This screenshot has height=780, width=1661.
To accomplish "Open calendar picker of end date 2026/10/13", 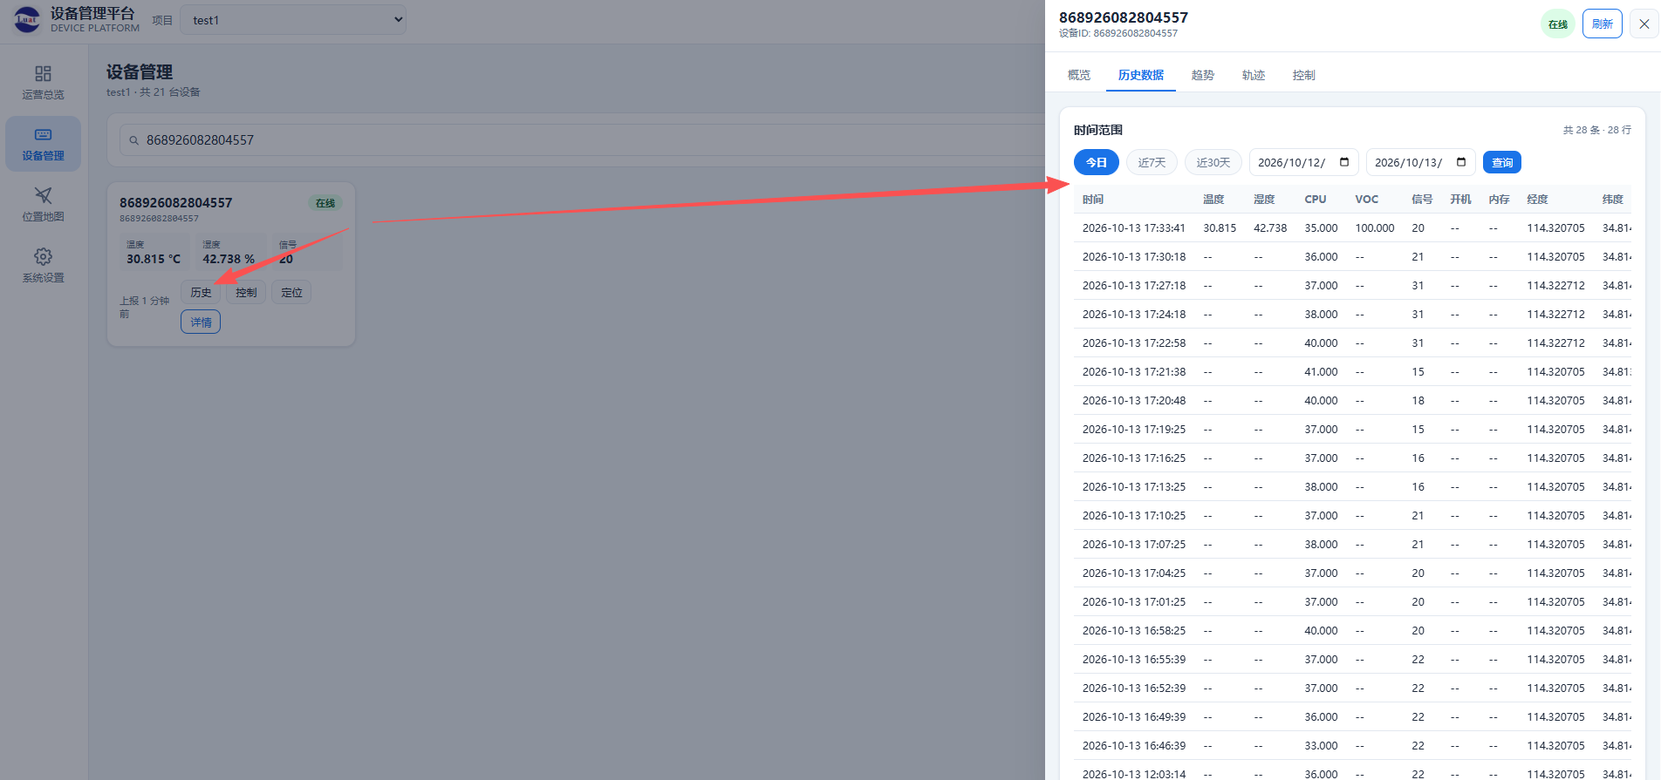I will click(x=1461, y=162).
